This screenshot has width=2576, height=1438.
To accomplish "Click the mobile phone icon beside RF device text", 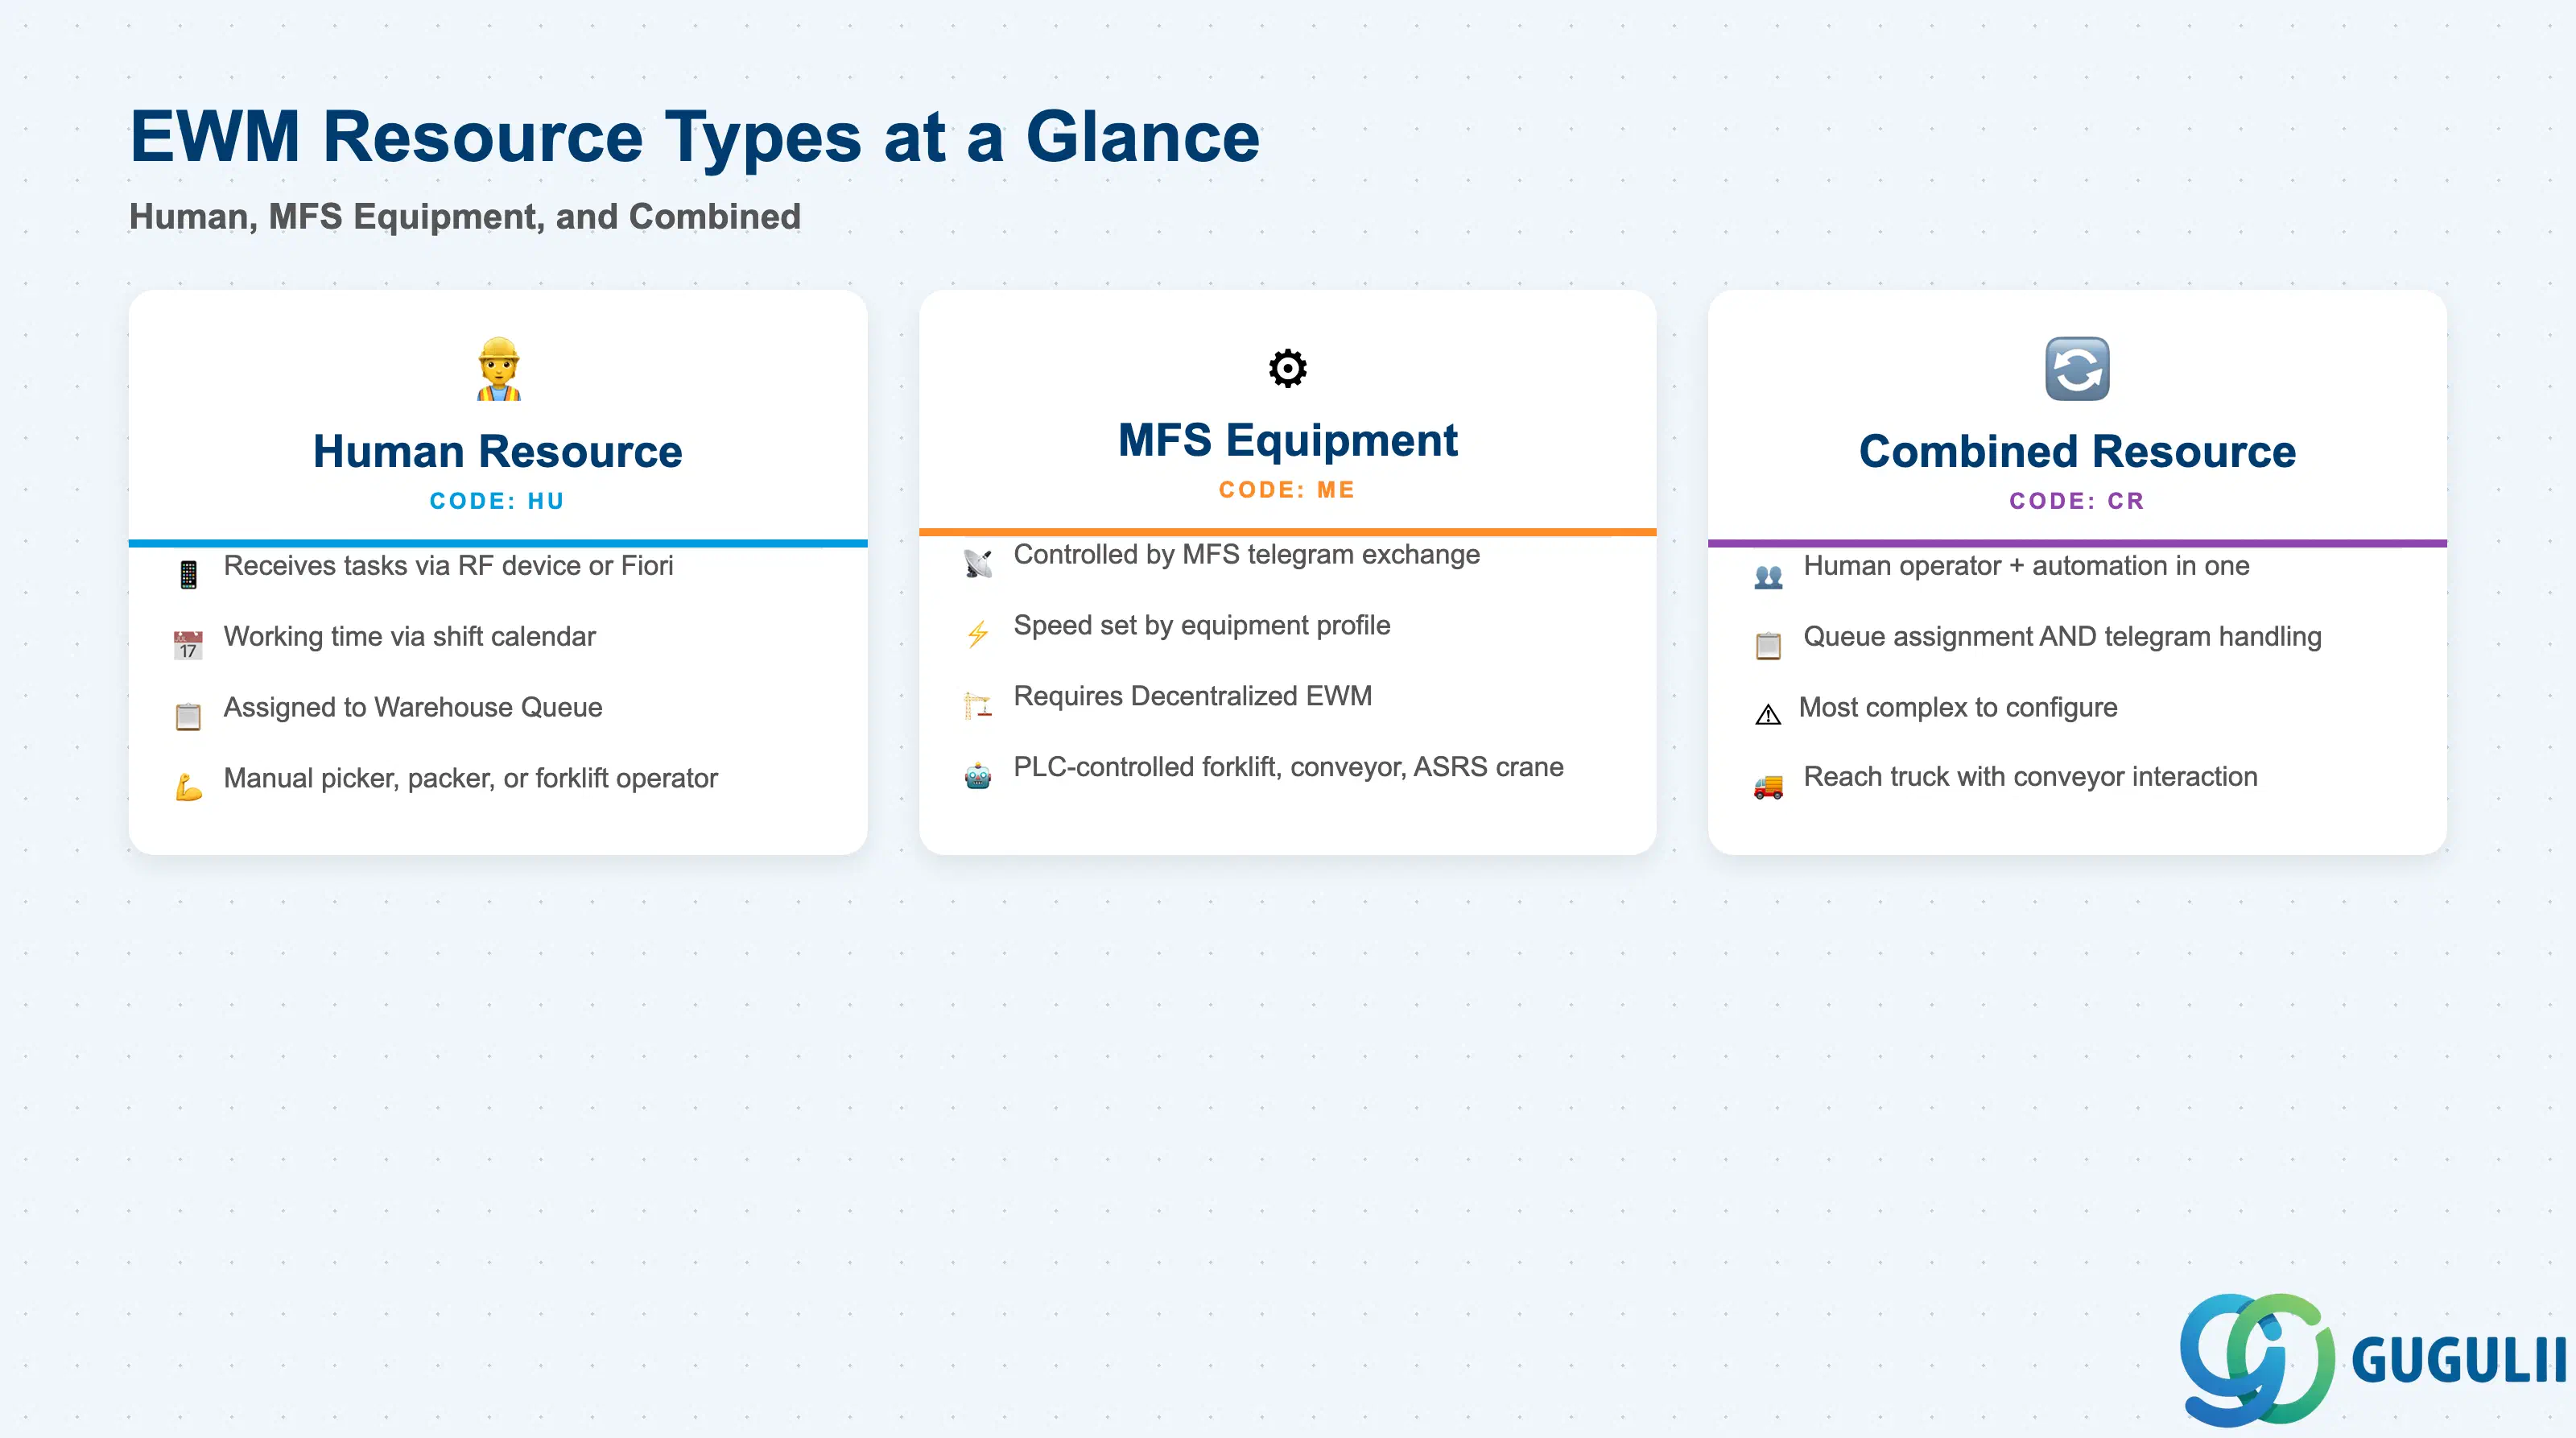I will 188,575.
